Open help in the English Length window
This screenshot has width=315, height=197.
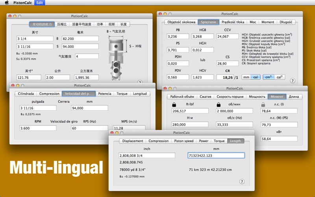click(x=242, y=182)
